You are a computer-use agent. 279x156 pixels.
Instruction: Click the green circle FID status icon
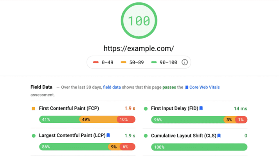tap(146, 109)
